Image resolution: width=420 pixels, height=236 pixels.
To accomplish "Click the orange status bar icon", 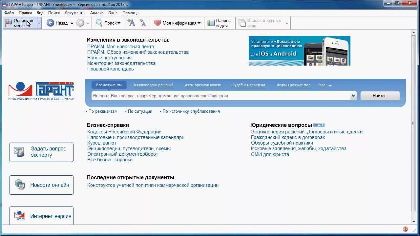I will coord(406,229).
